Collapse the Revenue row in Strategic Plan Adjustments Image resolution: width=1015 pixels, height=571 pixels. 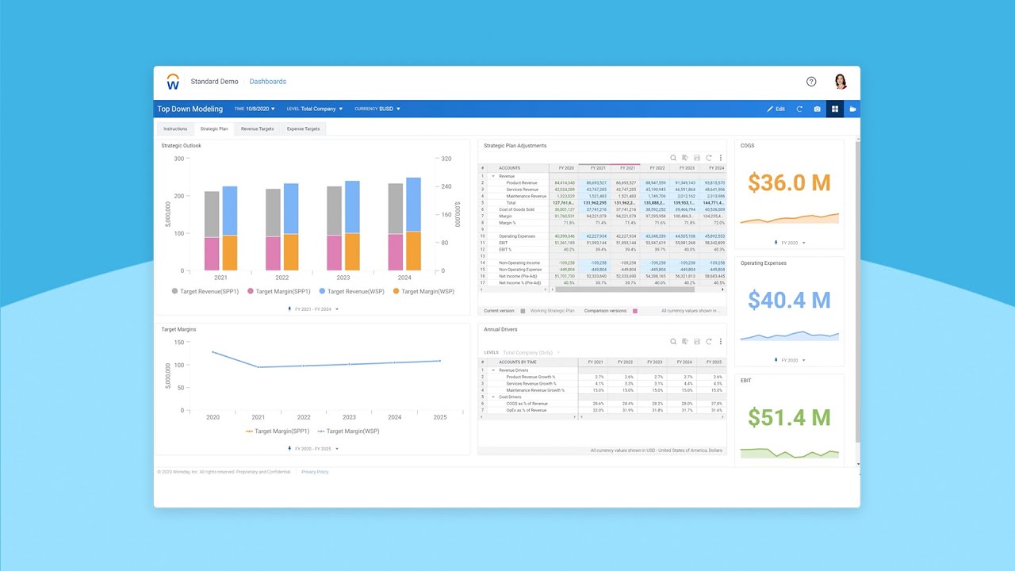[x=492, y=176]
